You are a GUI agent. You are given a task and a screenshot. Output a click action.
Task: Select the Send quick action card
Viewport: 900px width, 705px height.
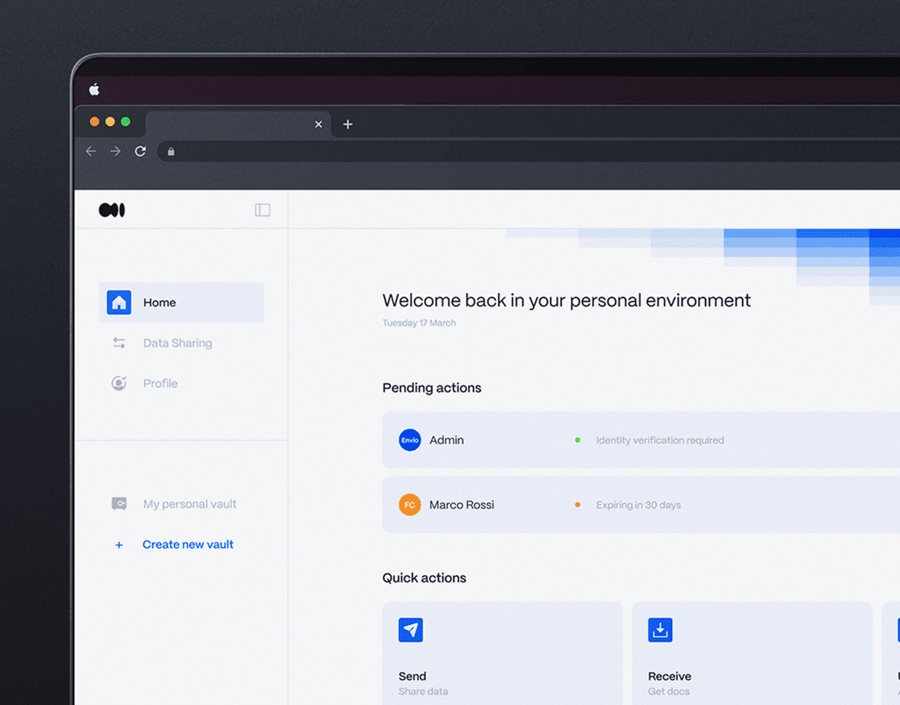(503, 653)
